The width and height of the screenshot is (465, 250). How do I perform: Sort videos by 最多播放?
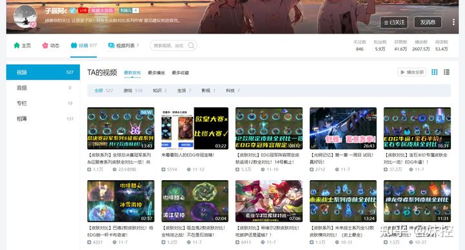click(156, 72)
